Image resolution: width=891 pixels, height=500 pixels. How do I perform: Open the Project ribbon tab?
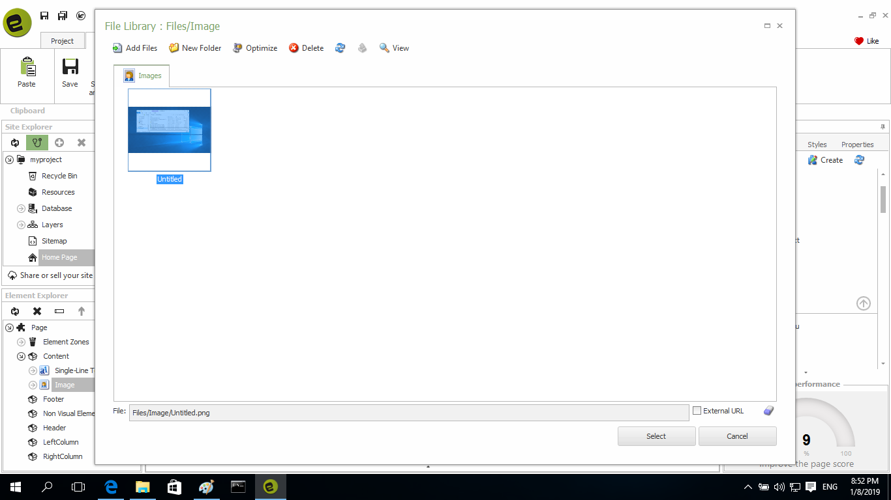click(62, 41)
